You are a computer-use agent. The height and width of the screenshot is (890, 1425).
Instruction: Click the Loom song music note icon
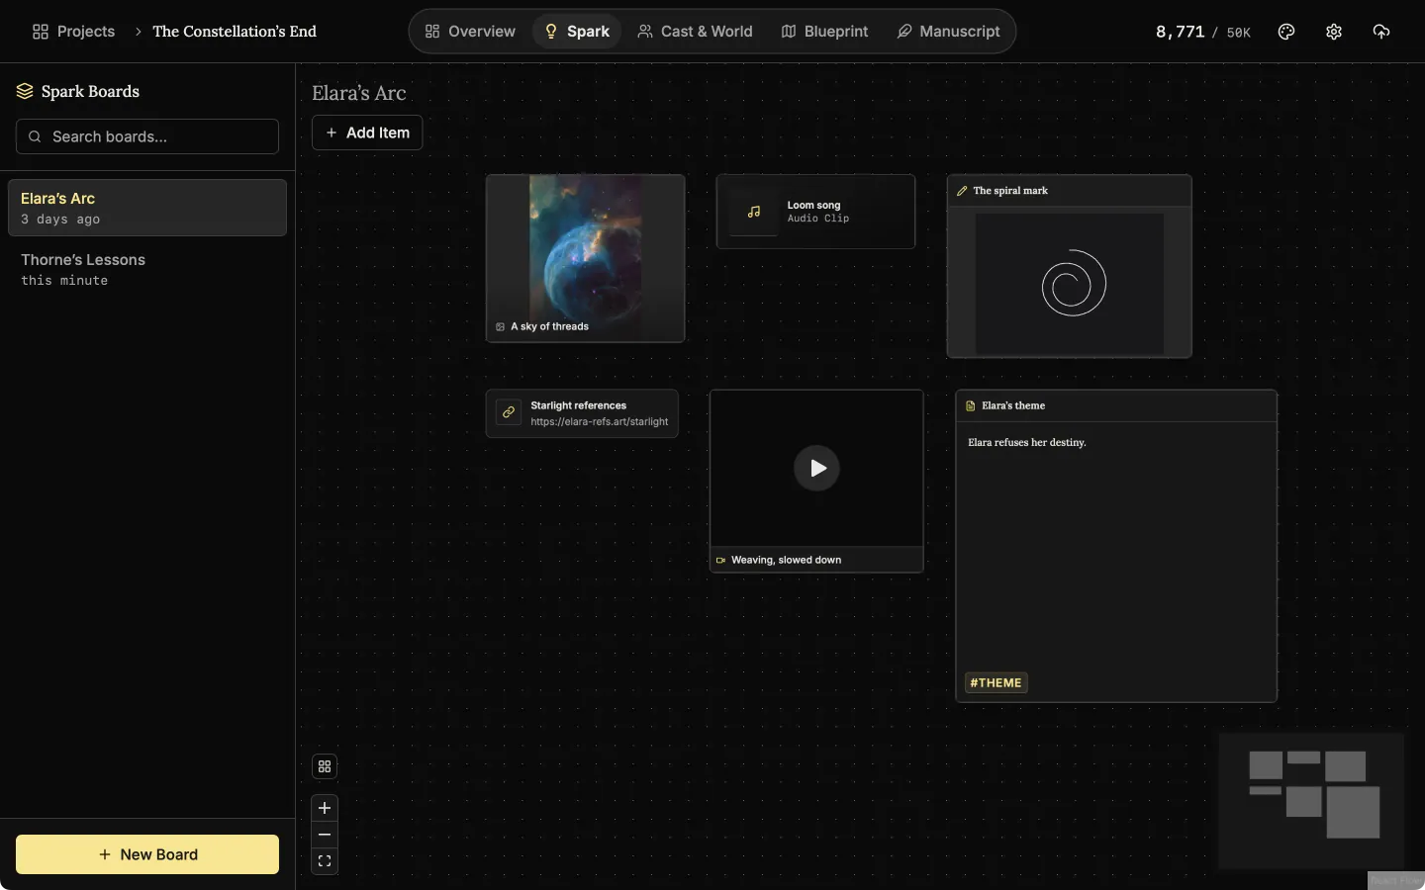pyautogui.click(x=754, y=212)
